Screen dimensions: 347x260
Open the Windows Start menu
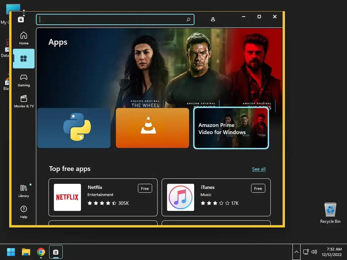11,252
